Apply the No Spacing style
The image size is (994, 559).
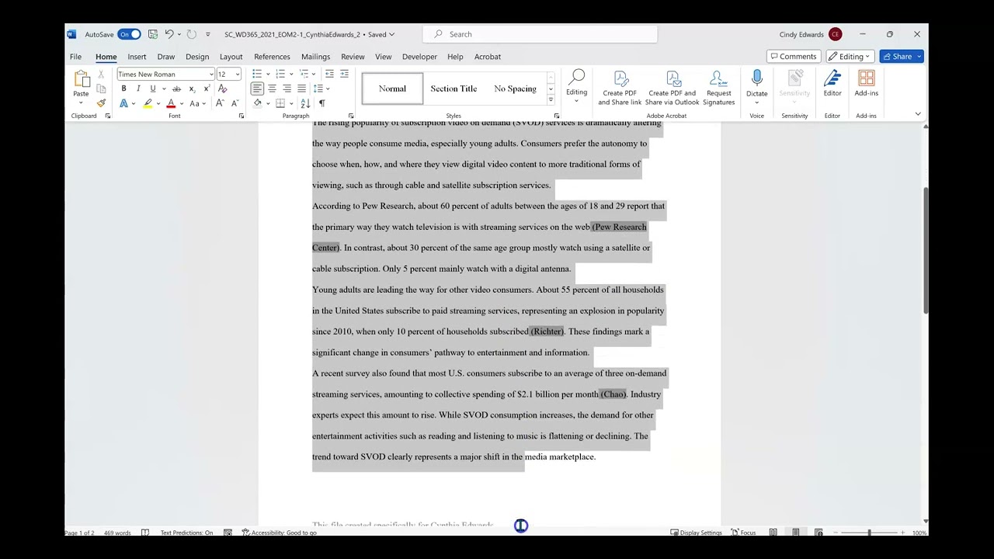pyautogui.click(x=515, y=89)
